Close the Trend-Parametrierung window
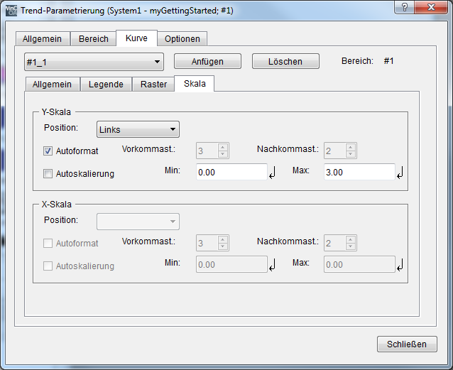The image size is (453, 370). pos(431,7)
